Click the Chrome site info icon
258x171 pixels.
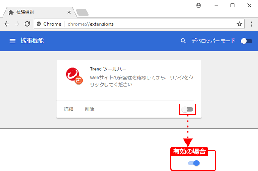click(x=39, y=24)
